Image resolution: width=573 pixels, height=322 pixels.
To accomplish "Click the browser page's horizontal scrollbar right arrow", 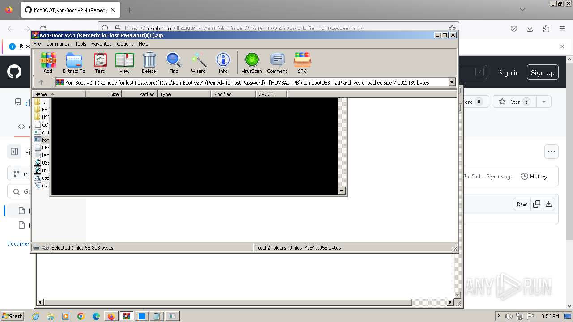I will (450, 302).
